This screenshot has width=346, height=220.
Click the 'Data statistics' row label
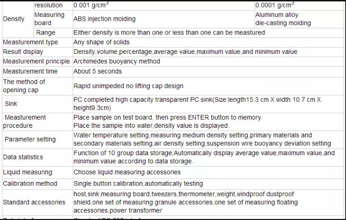coord(23,157)
